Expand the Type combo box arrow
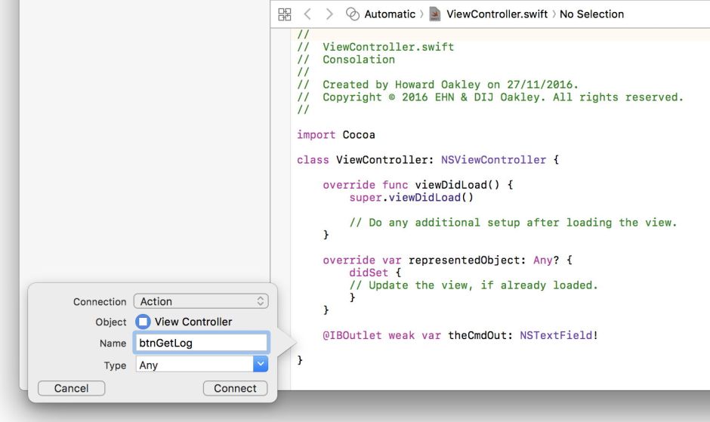This screenshot has height=422, width=710. click(x=261, y=365)
